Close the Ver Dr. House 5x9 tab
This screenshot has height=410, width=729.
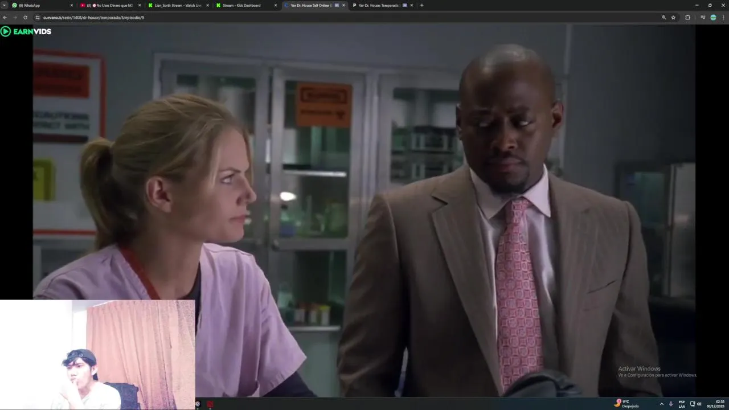pyautogui.click(x=343, y=5)
